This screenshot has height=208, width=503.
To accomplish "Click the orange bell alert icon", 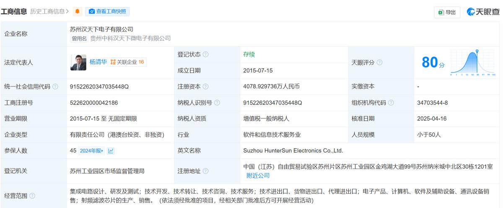I will 78,12.
